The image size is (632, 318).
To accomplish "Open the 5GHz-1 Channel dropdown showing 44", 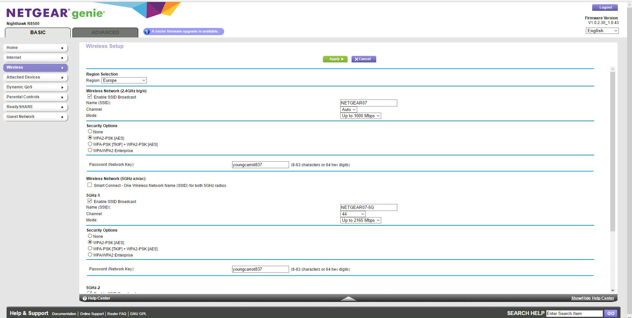I will [353, 214].
